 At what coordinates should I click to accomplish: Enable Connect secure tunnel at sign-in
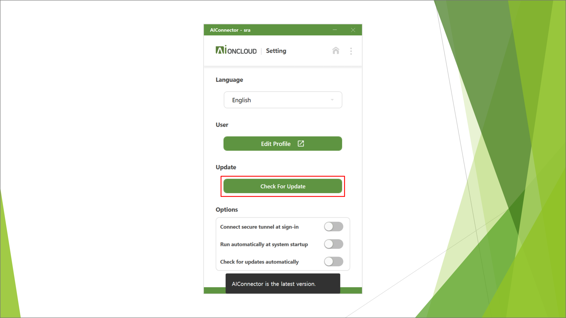click(334, 226)
